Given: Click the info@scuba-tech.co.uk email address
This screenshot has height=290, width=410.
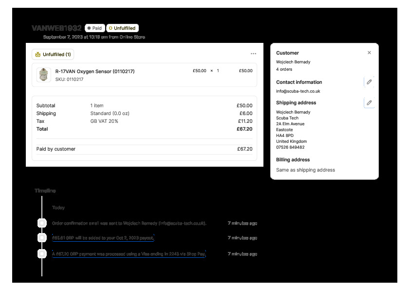Looking at the screenshot, I should [x=298, y=91].
